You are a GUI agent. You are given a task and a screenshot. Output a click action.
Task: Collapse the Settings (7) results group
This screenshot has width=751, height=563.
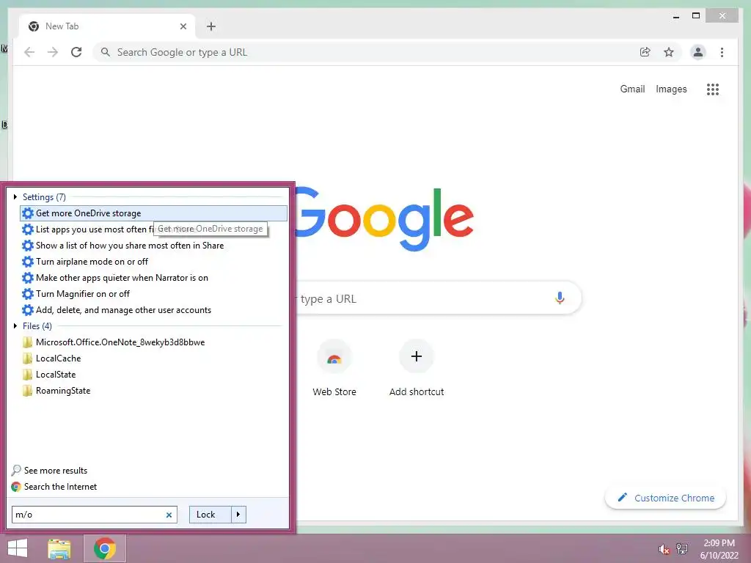pyautogui.click(x=15, y=196)
